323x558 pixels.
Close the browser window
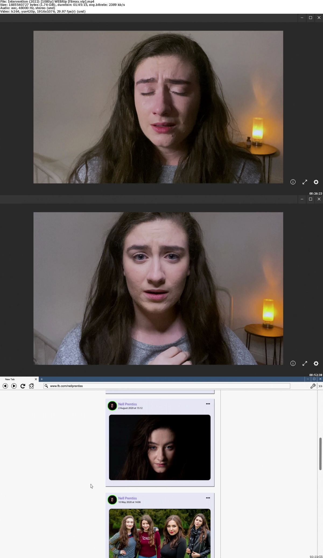320,379
